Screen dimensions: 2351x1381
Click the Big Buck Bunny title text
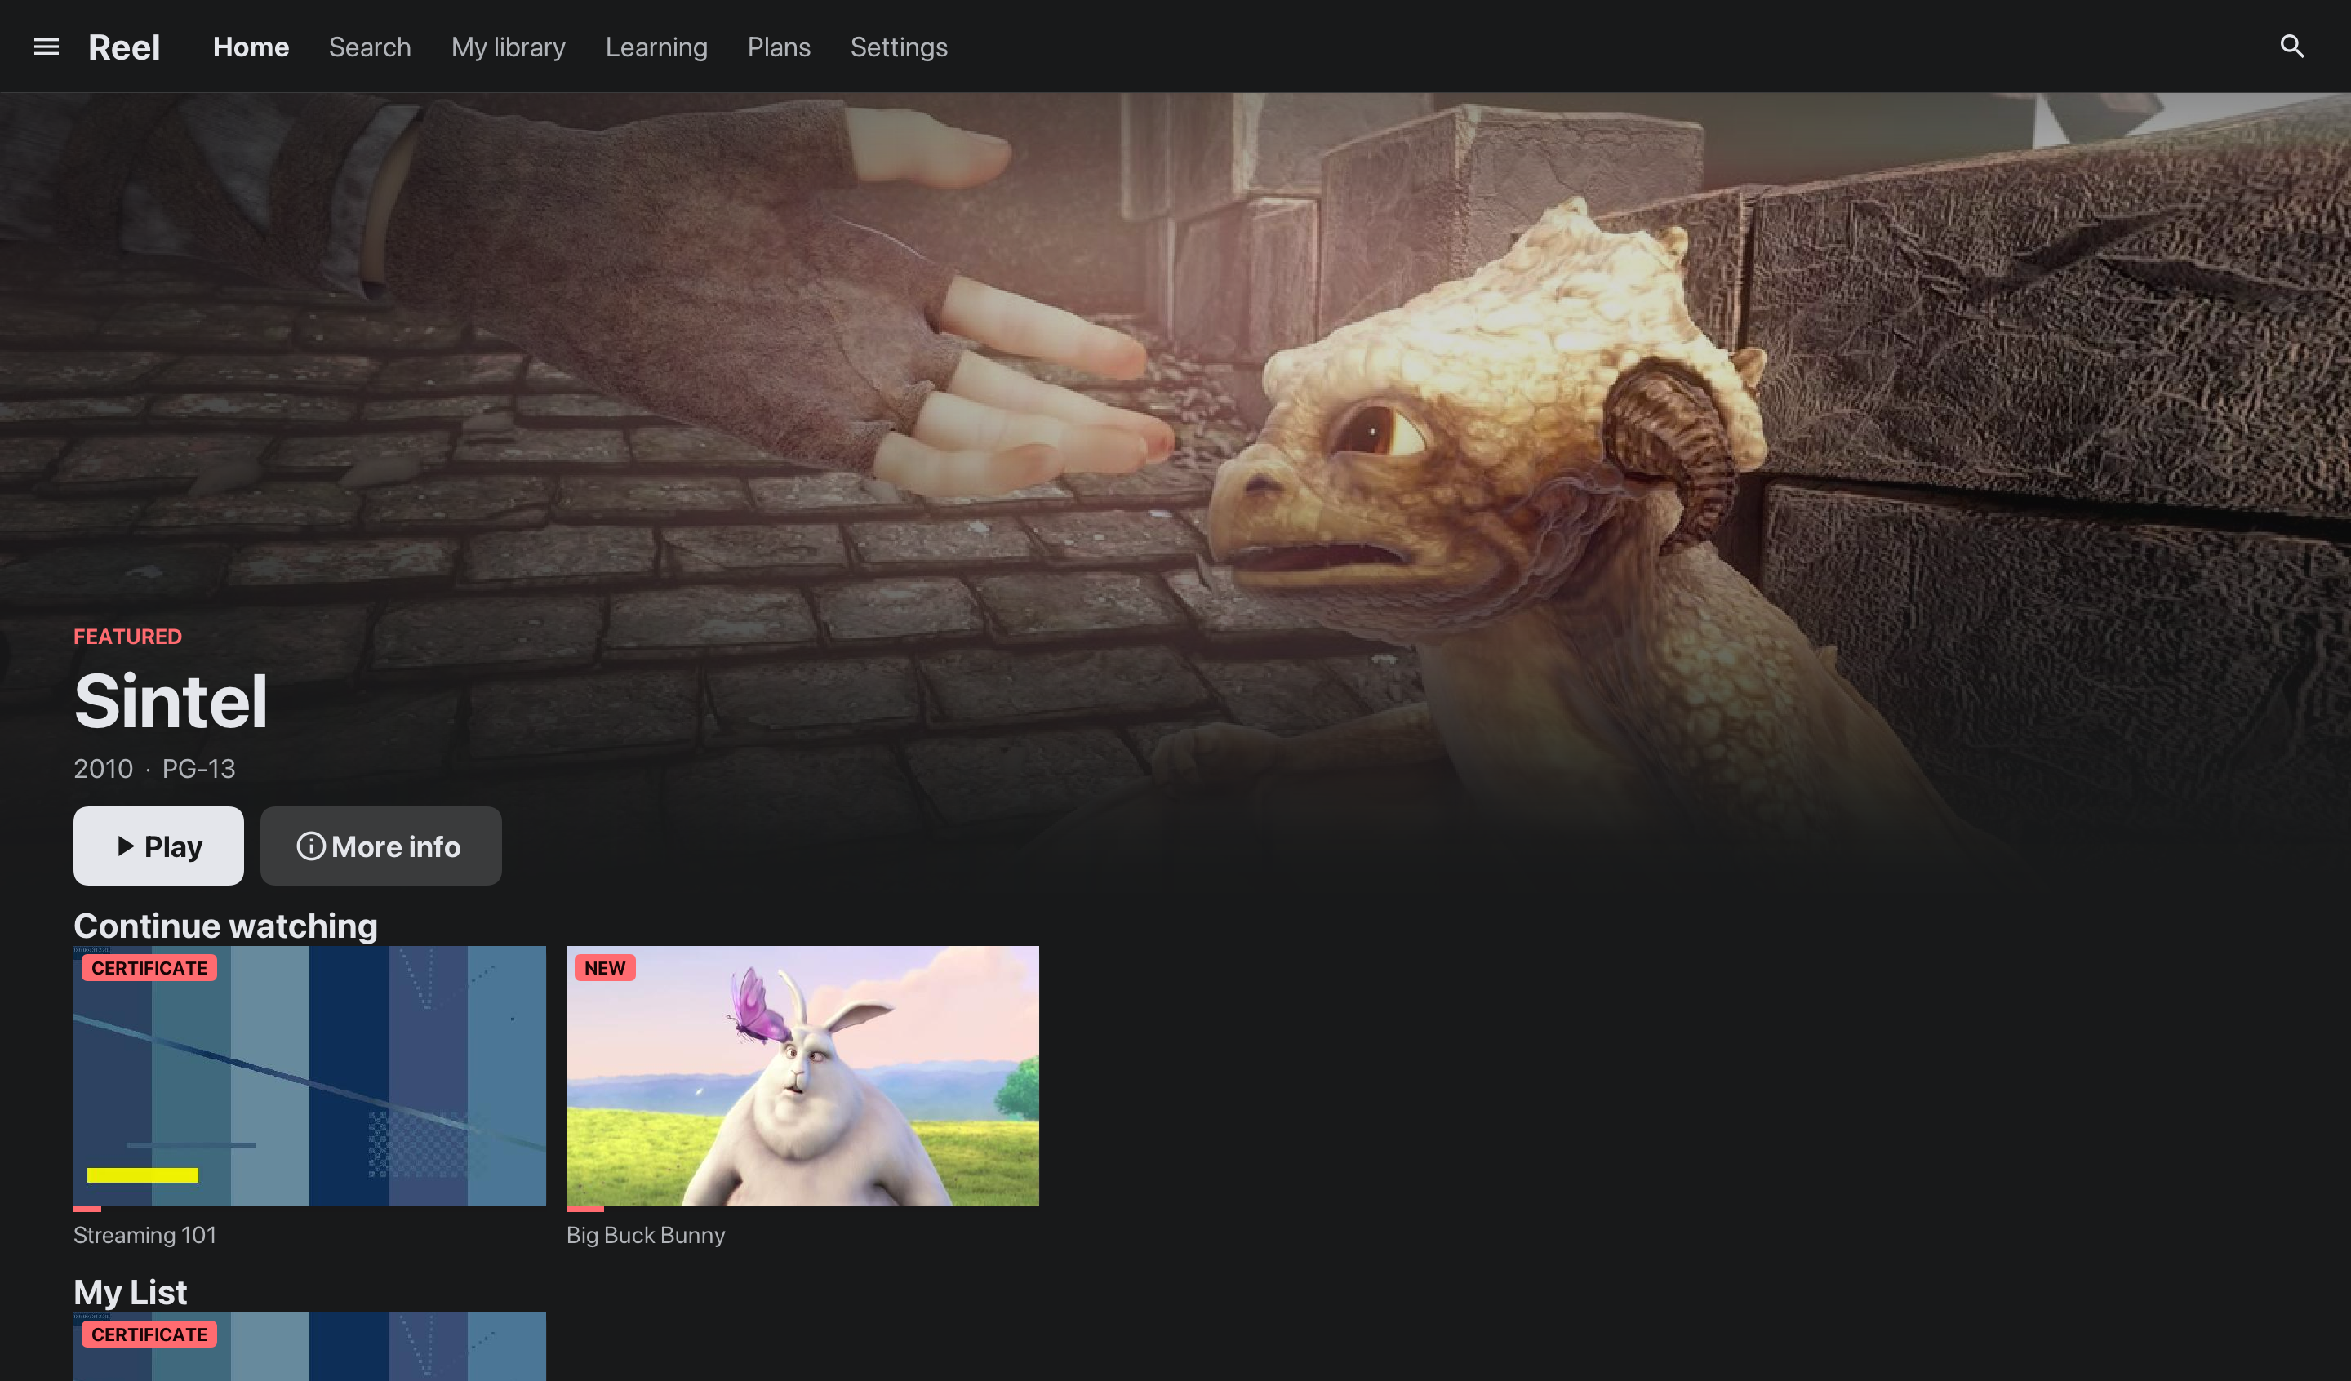click(x=646, y=1236)
